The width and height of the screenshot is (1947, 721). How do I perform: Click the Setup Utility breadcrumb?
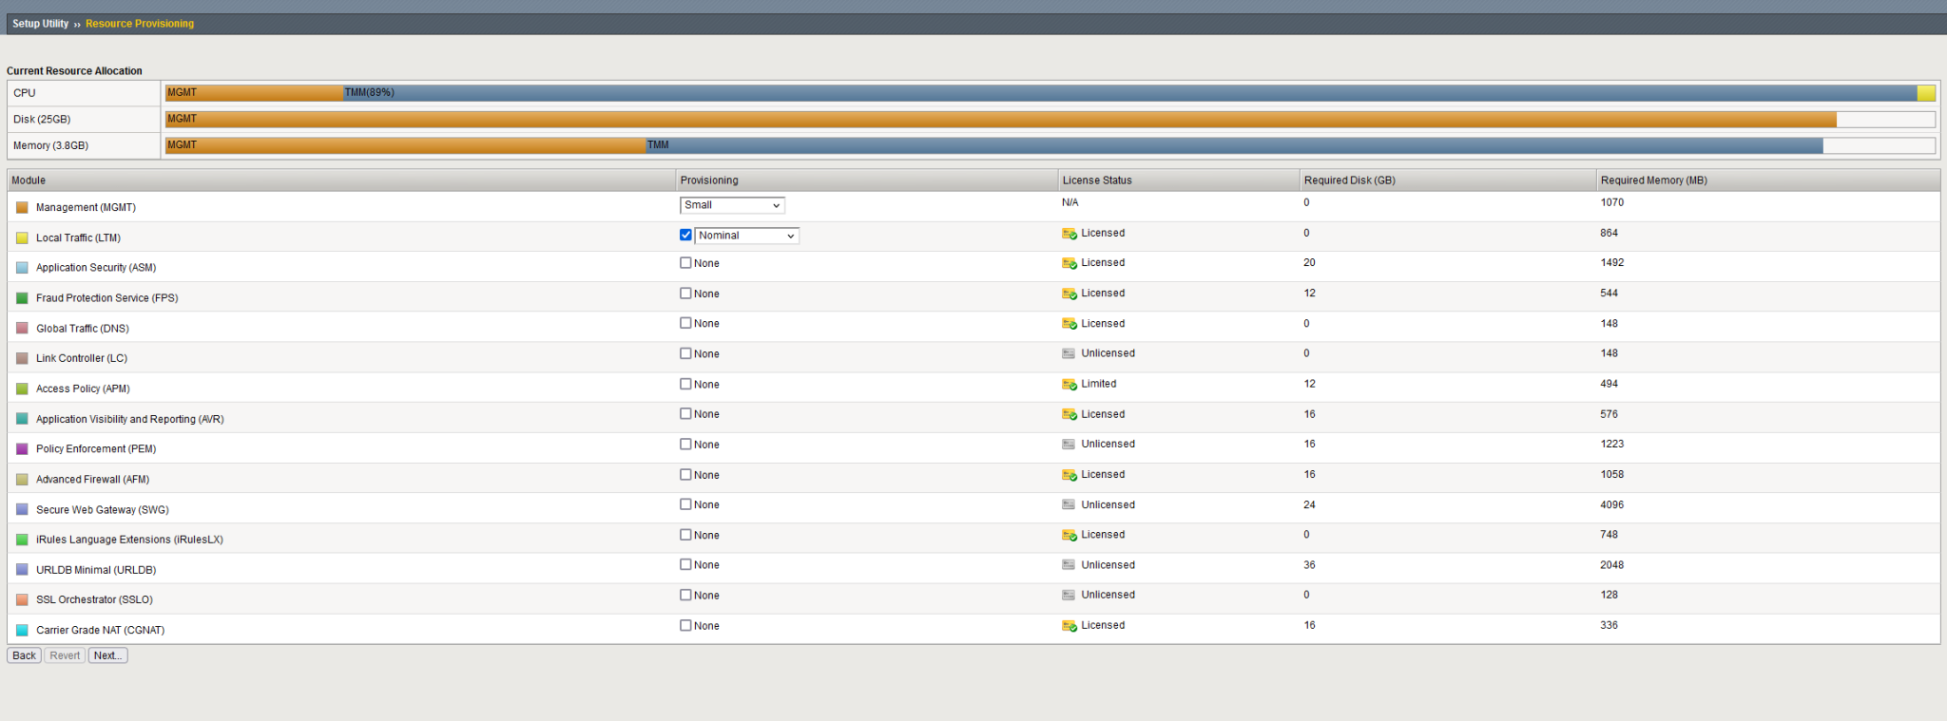[x=40, y=24]
